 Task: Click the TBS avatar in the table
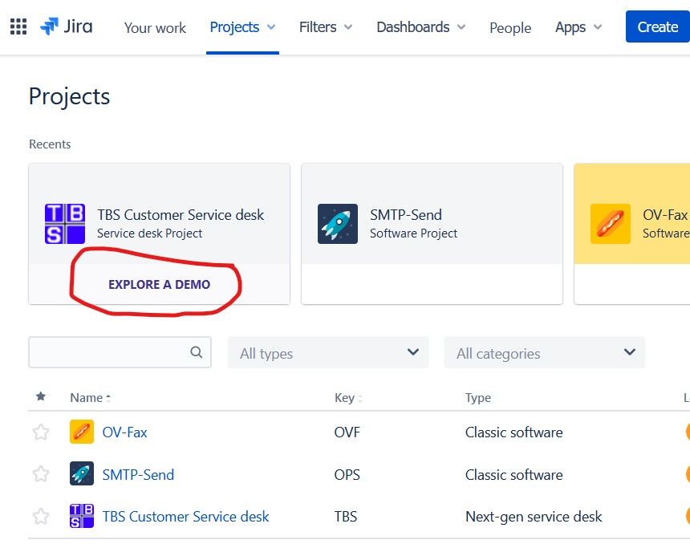pos(82,516)
